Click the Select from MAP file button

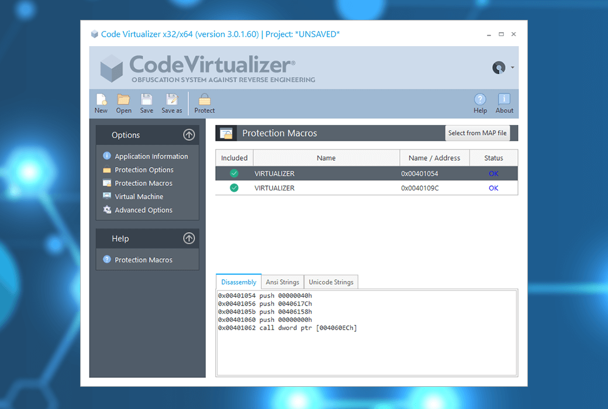477,133
